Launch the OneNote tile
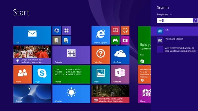Screen dimensions: 198x111 click(x=120, y=74)
